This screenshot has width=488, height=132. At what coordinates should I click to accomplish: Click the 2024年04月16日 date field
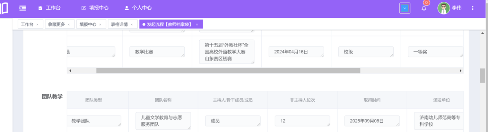296,52
